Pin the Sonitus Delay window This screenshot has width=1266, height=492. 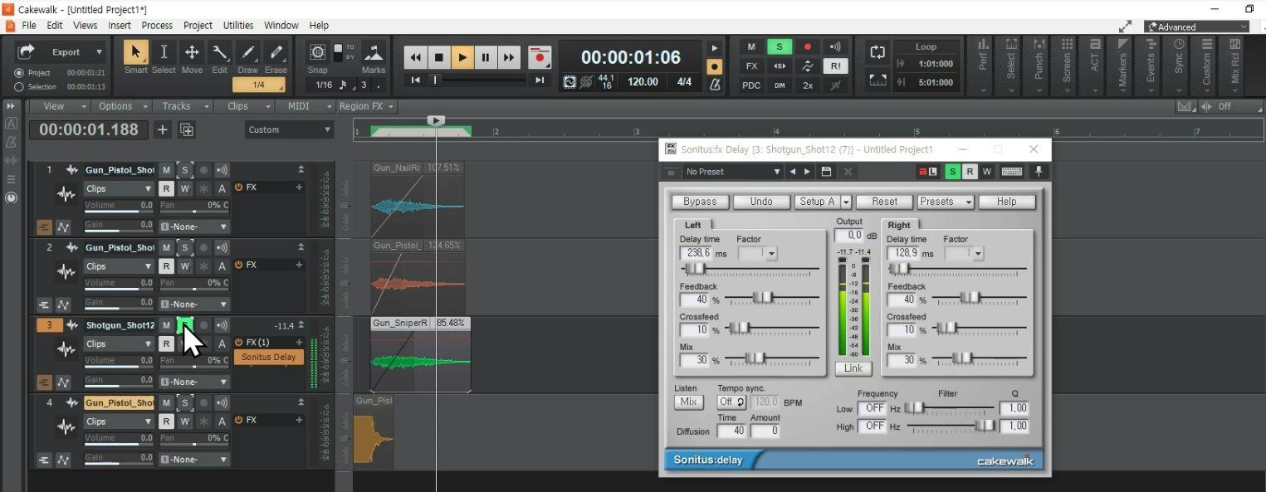[1038, 172]
